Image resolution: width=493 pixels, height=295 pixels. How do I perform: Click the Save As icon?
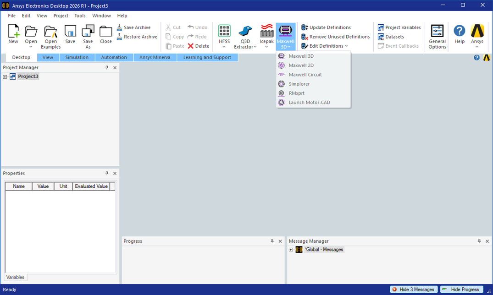tap(88, 37)
